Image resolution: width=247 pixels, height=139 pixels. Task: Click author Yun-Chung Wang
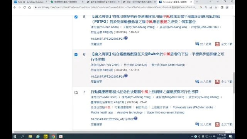click(139, 27)
